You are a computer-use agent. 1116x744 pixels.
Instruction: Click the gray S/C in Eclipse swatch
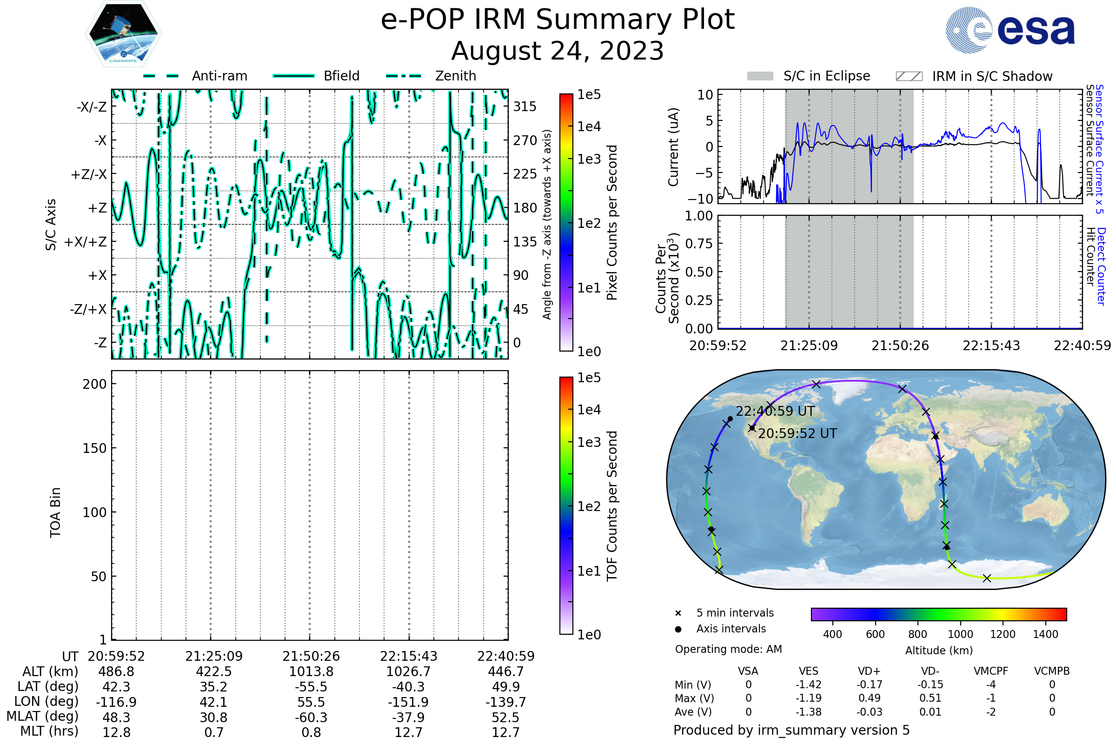[760, 76]
